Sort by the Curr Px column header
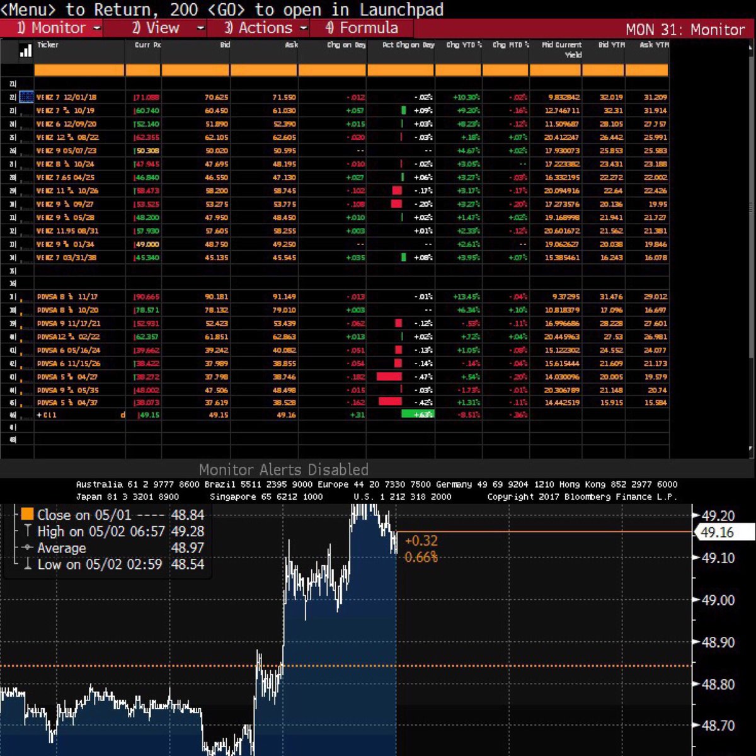 point(147,45)
